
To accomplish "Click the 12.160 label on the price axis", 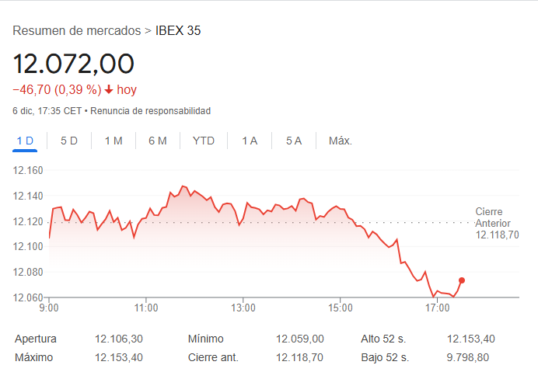I will pos(29,171).
